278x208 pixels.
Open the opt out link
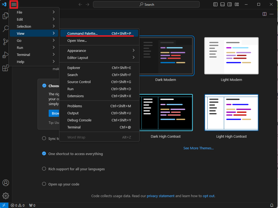click(208, 196)
